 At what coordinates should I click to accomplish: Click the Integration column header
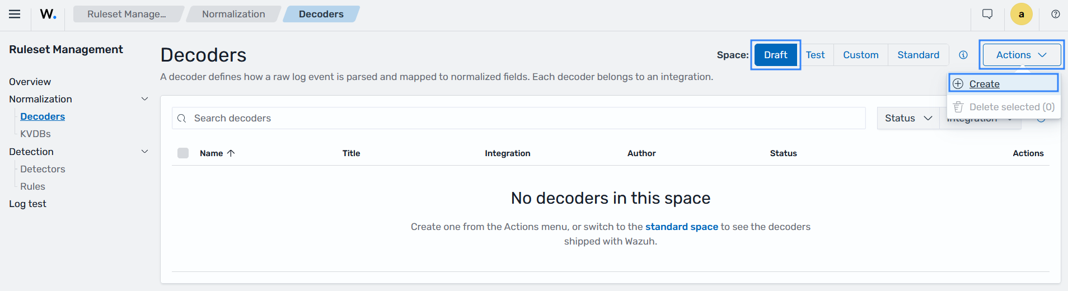507,153
